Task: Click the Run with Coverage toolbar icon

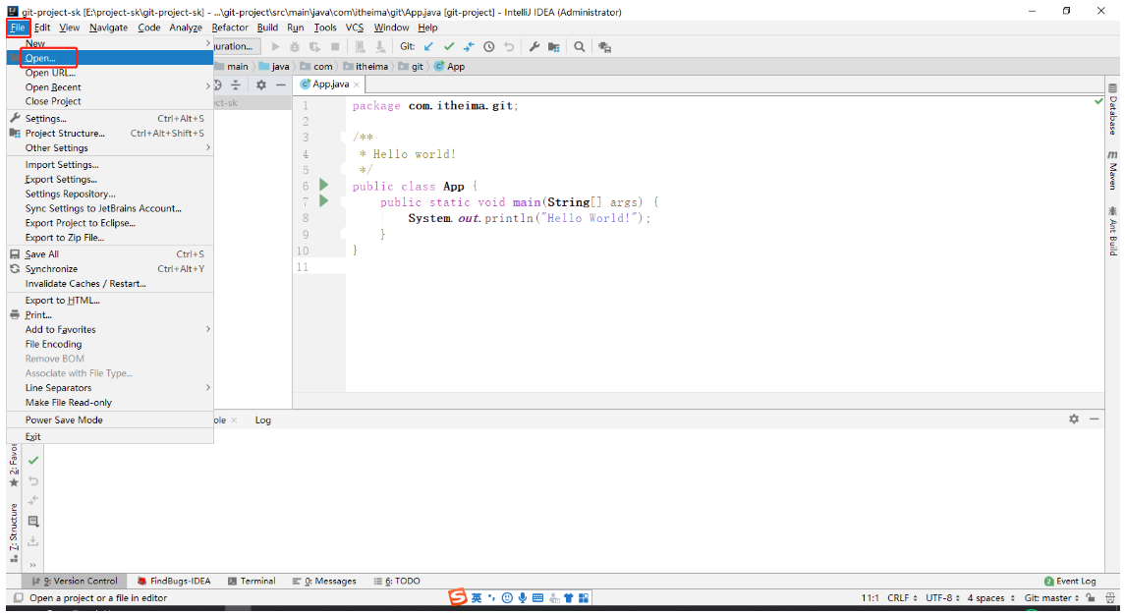Action: coord(314,46)
